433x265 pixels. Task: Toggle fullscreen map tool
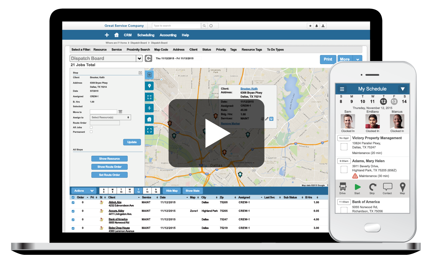(149, 130)
